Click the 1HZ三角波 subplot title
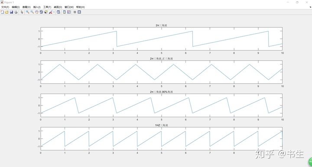 pyautogui.click(x=161, y=125)
